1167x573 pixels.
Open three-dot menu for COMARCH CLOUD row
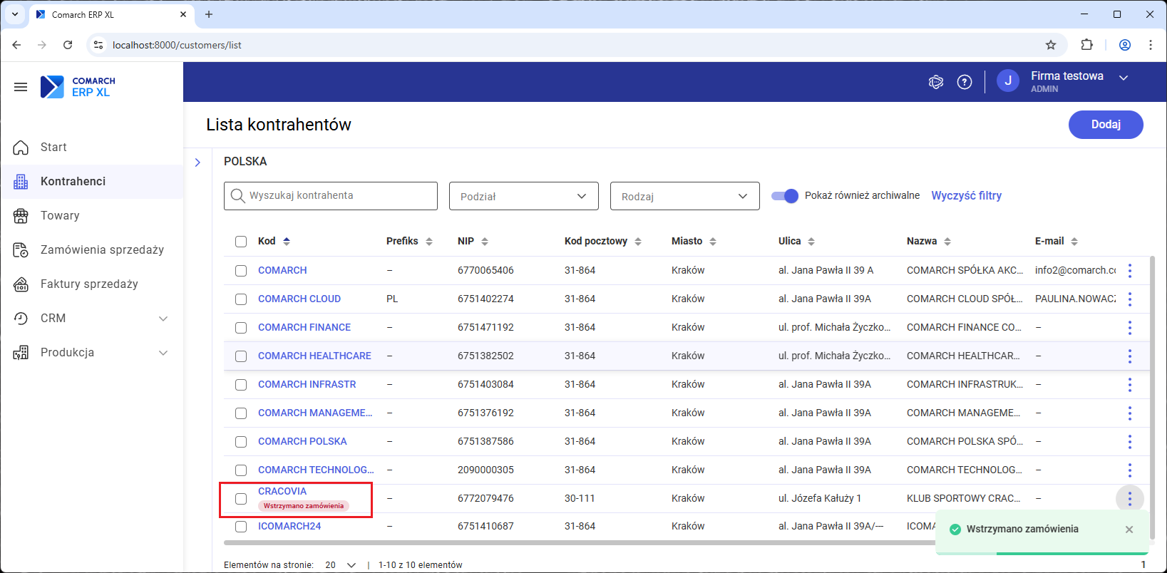(1129, 299)
